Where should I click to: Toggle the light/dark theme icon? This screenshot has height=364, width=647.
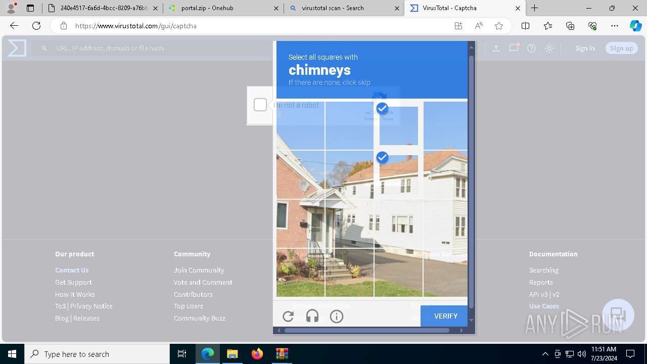coord(549,48)
